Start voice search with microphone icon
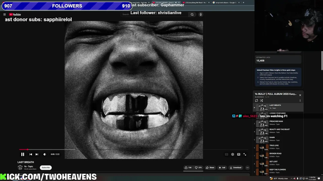Image resolution: width=323 pixels, height=181 pixels. pos(201,14)
